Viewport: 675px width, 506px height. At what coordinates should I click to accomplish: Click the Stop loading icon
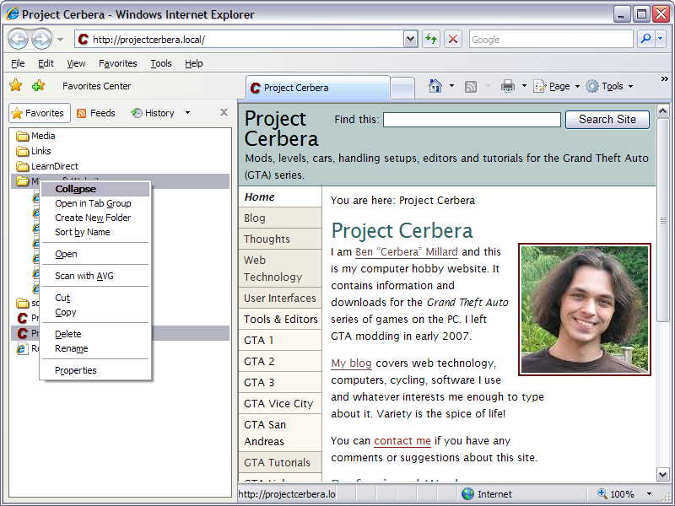pyautogui.click(x=453, y=40)
